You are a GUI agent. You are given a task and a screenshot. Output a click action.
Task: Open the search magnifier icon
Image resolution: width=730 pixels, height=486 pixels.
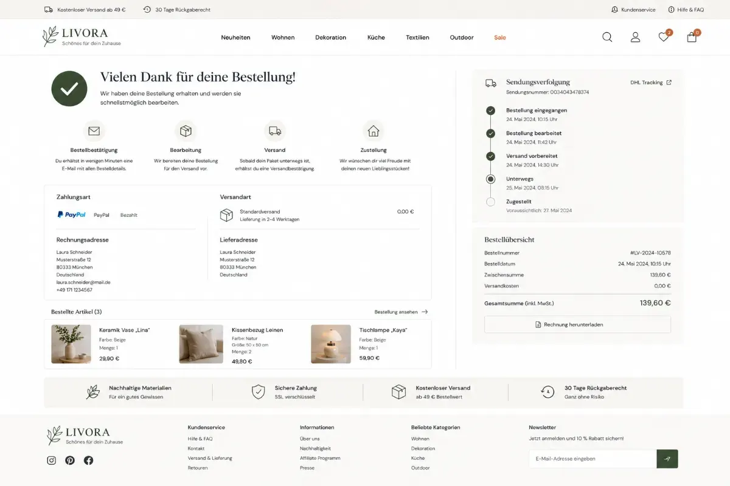[607, 37]
